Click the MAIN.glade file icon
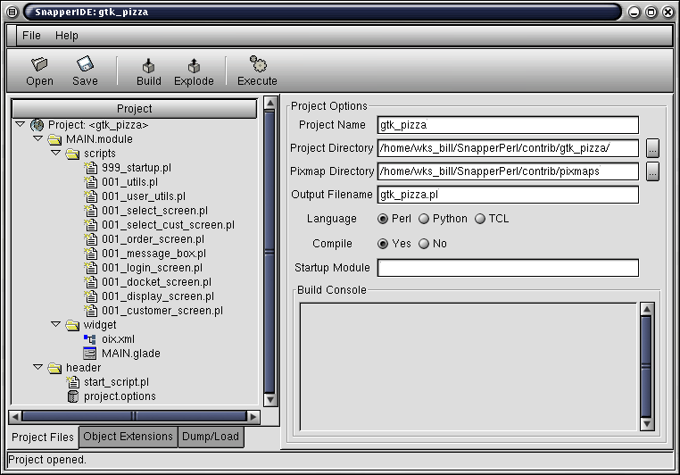This screenshot has width=680, height=475. pyautogui.click(x=90, y=354)
